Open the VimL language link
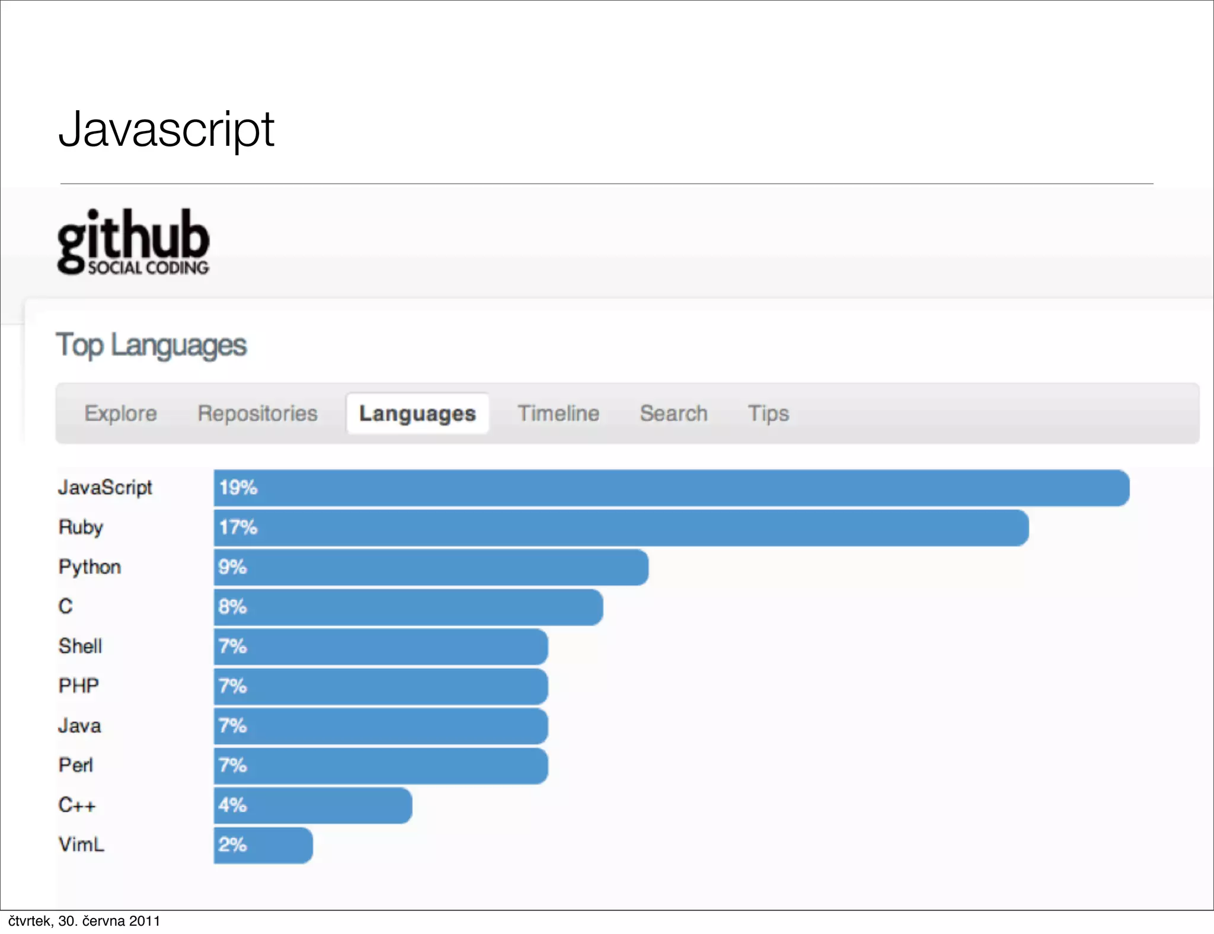The height and width of the screenshot is (934, 1214). [82, 845]
